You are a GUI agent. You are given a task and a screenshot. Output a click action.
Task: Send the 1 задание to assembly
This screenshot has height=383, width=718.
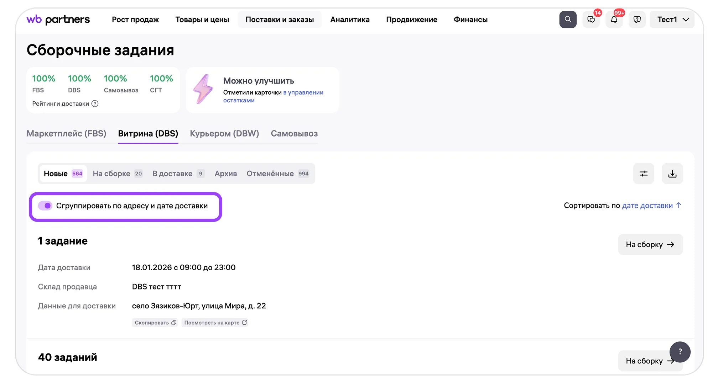(x=650, y=245)
